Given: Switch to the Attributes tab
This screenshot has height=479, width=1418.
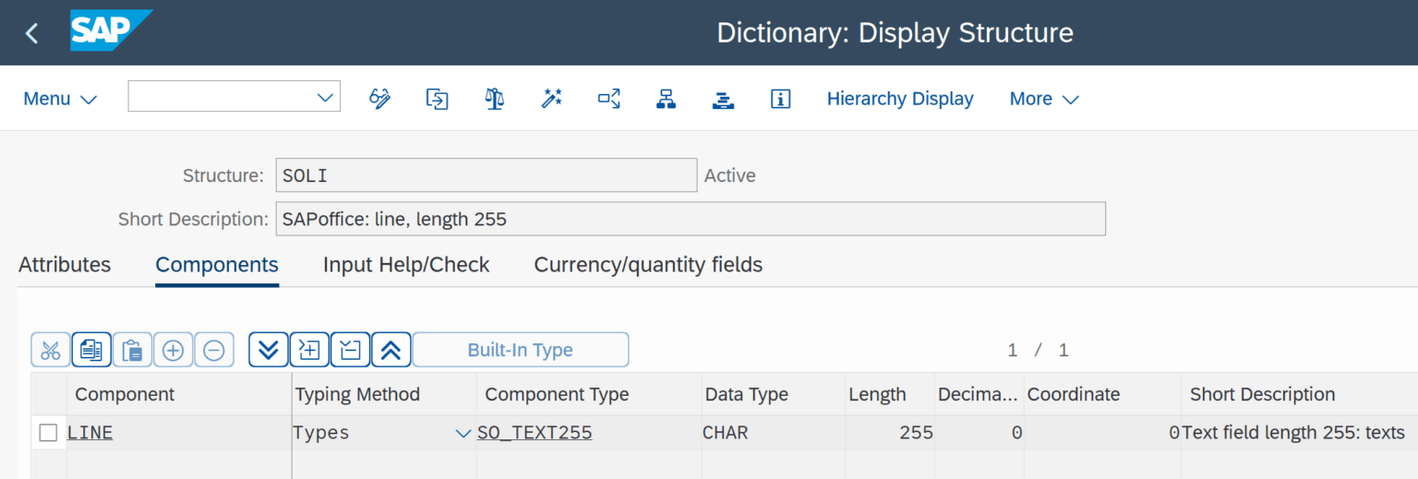Looking at the screenshot, I should coord(65,265).
